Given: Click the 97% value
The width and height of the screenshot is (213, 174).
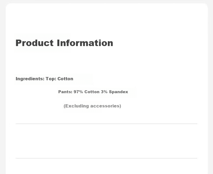Looking at the screenshot, I should point(78,92).
